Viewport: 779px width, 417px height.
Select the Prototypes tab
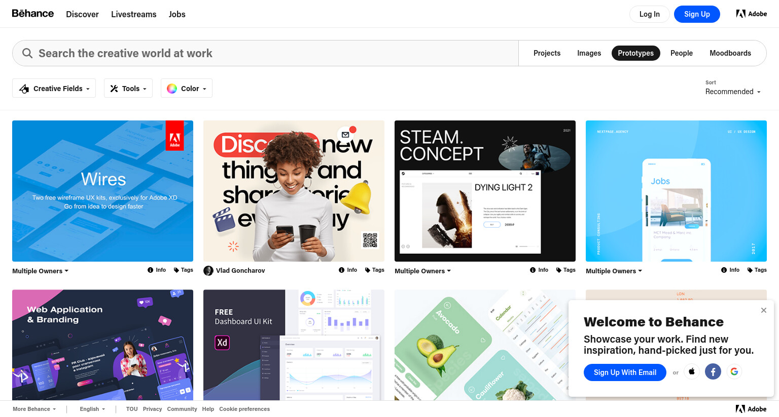tap(635, 53)
